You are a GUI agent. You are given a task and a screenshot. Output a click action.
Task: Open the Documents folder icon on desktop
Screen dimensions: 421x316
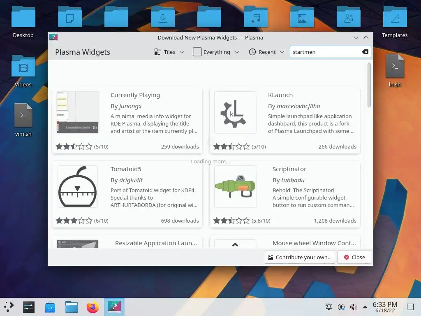70,16
